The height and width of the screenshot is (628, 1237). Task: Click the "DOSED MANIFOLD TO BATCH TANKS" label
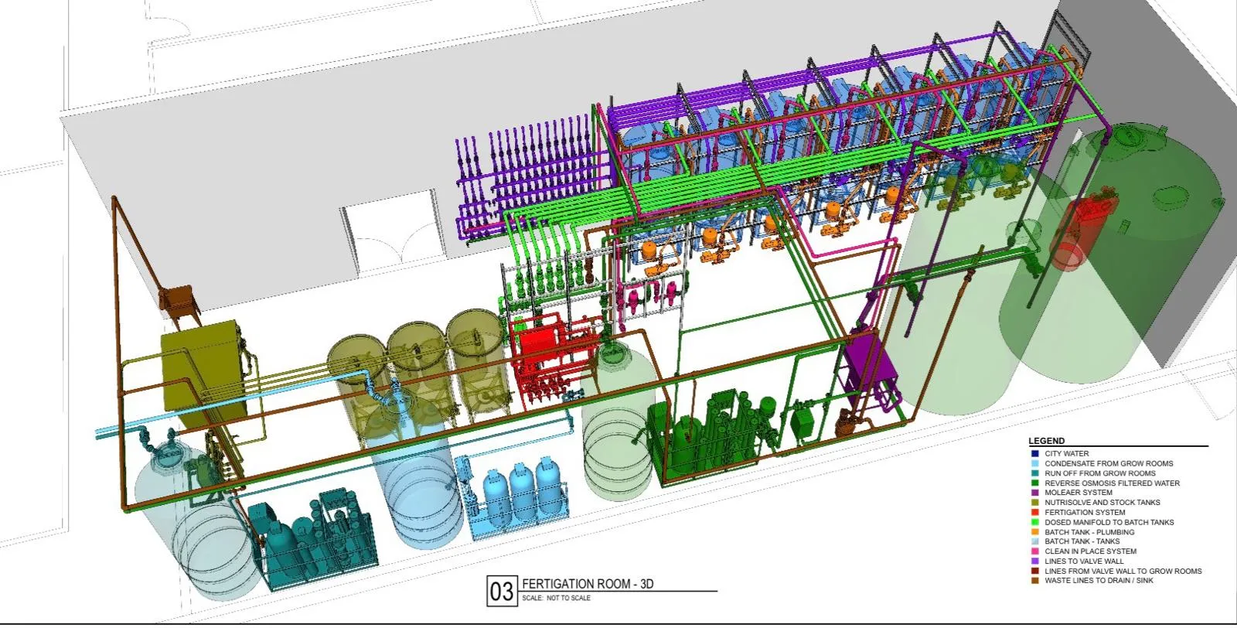point(1109,522)
